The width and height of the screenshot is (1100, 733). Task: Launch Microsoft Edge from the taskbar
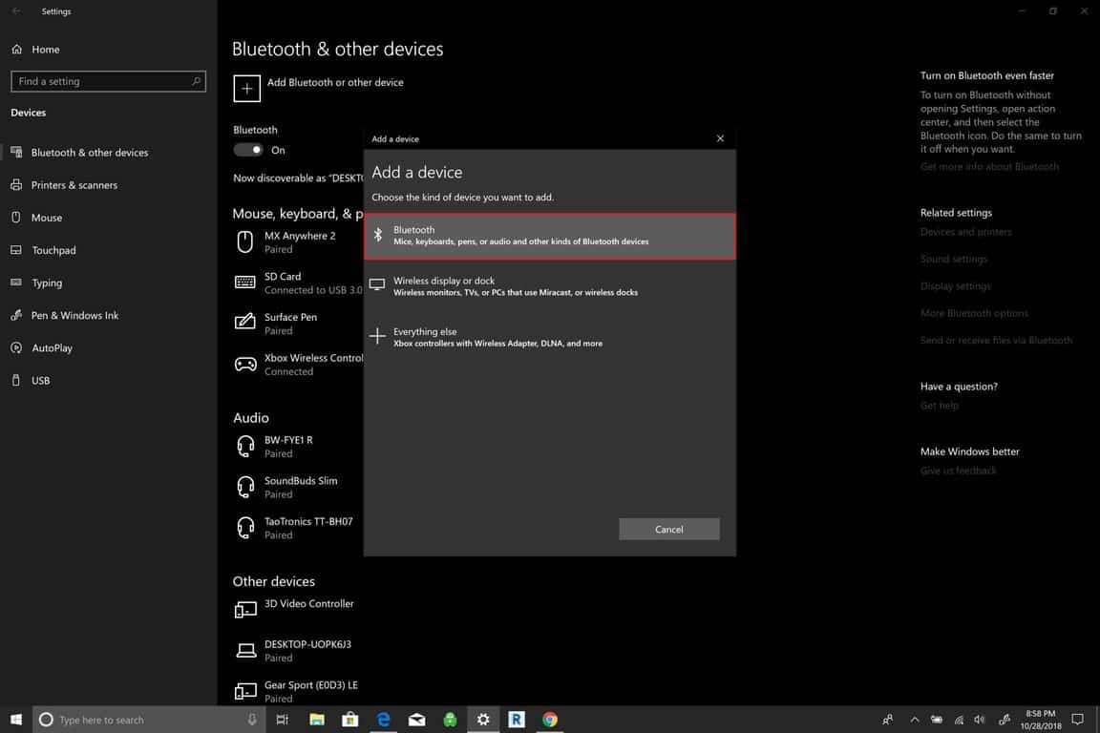pyautogui.click(x=384, y=719)
